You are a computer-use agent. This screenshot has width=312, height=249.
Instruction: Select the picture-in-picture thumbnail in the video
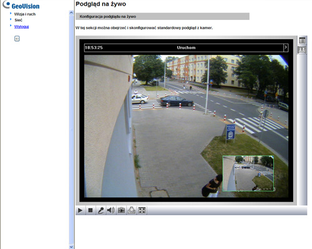click(248, 174)
